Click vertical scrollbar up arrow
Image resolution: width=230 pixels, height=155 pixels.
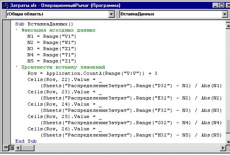point(228,25)
